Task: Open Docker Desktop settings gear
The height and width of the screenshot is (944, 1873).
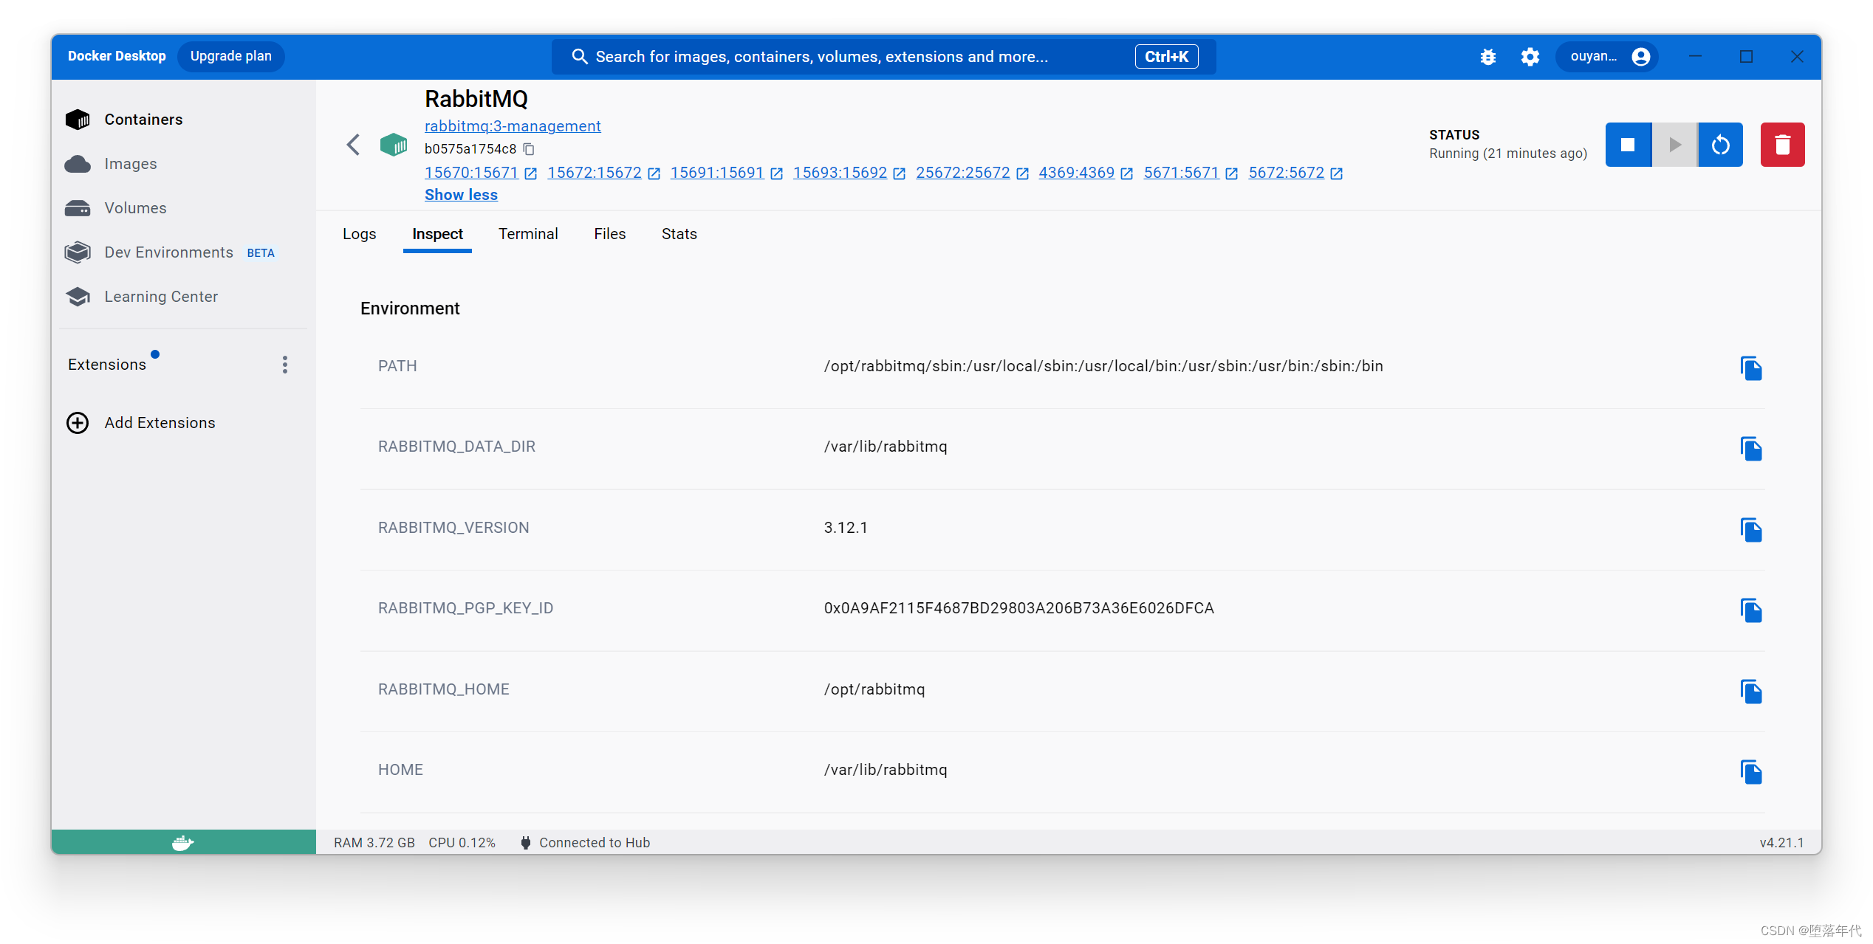Action: coord(1530,57)
